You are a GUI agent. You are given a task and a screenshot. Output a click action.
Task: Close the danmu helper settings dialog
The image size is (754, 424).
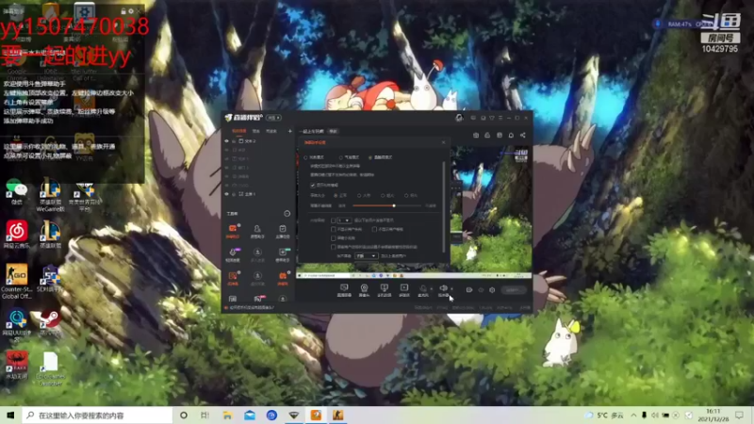coord(443,142)
